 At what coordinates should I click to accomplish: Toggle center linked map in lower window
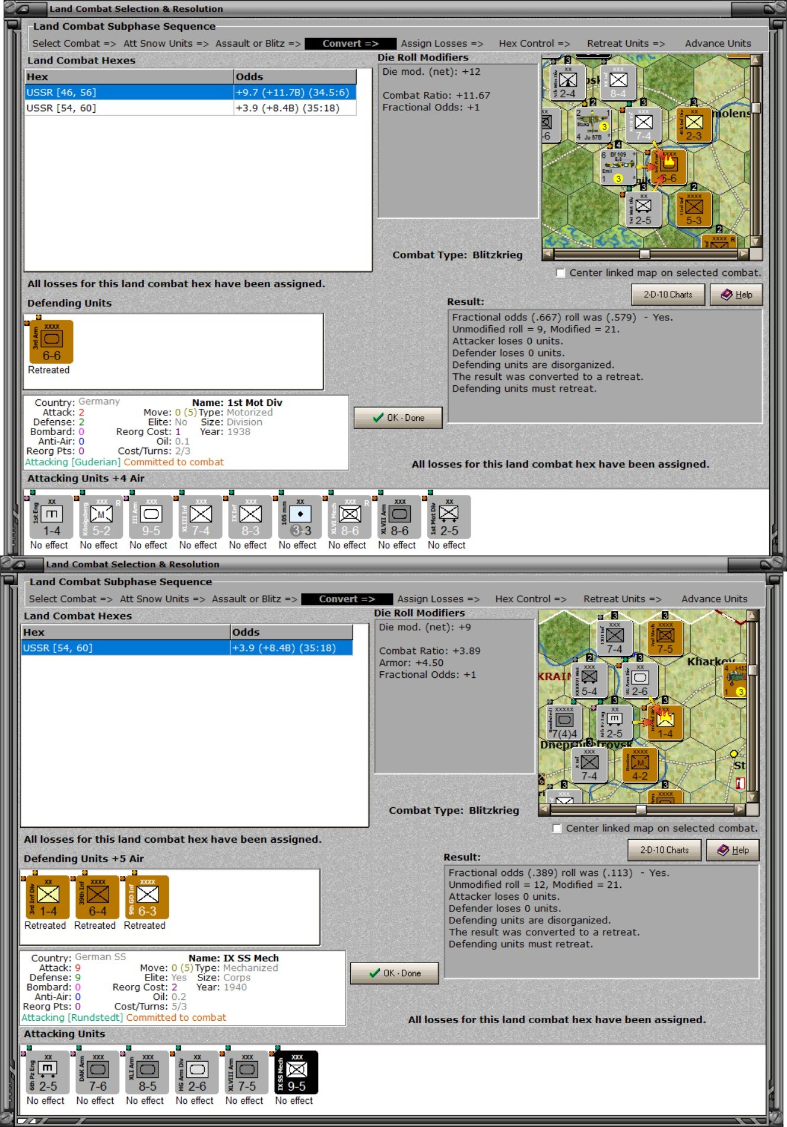[557, 828]
